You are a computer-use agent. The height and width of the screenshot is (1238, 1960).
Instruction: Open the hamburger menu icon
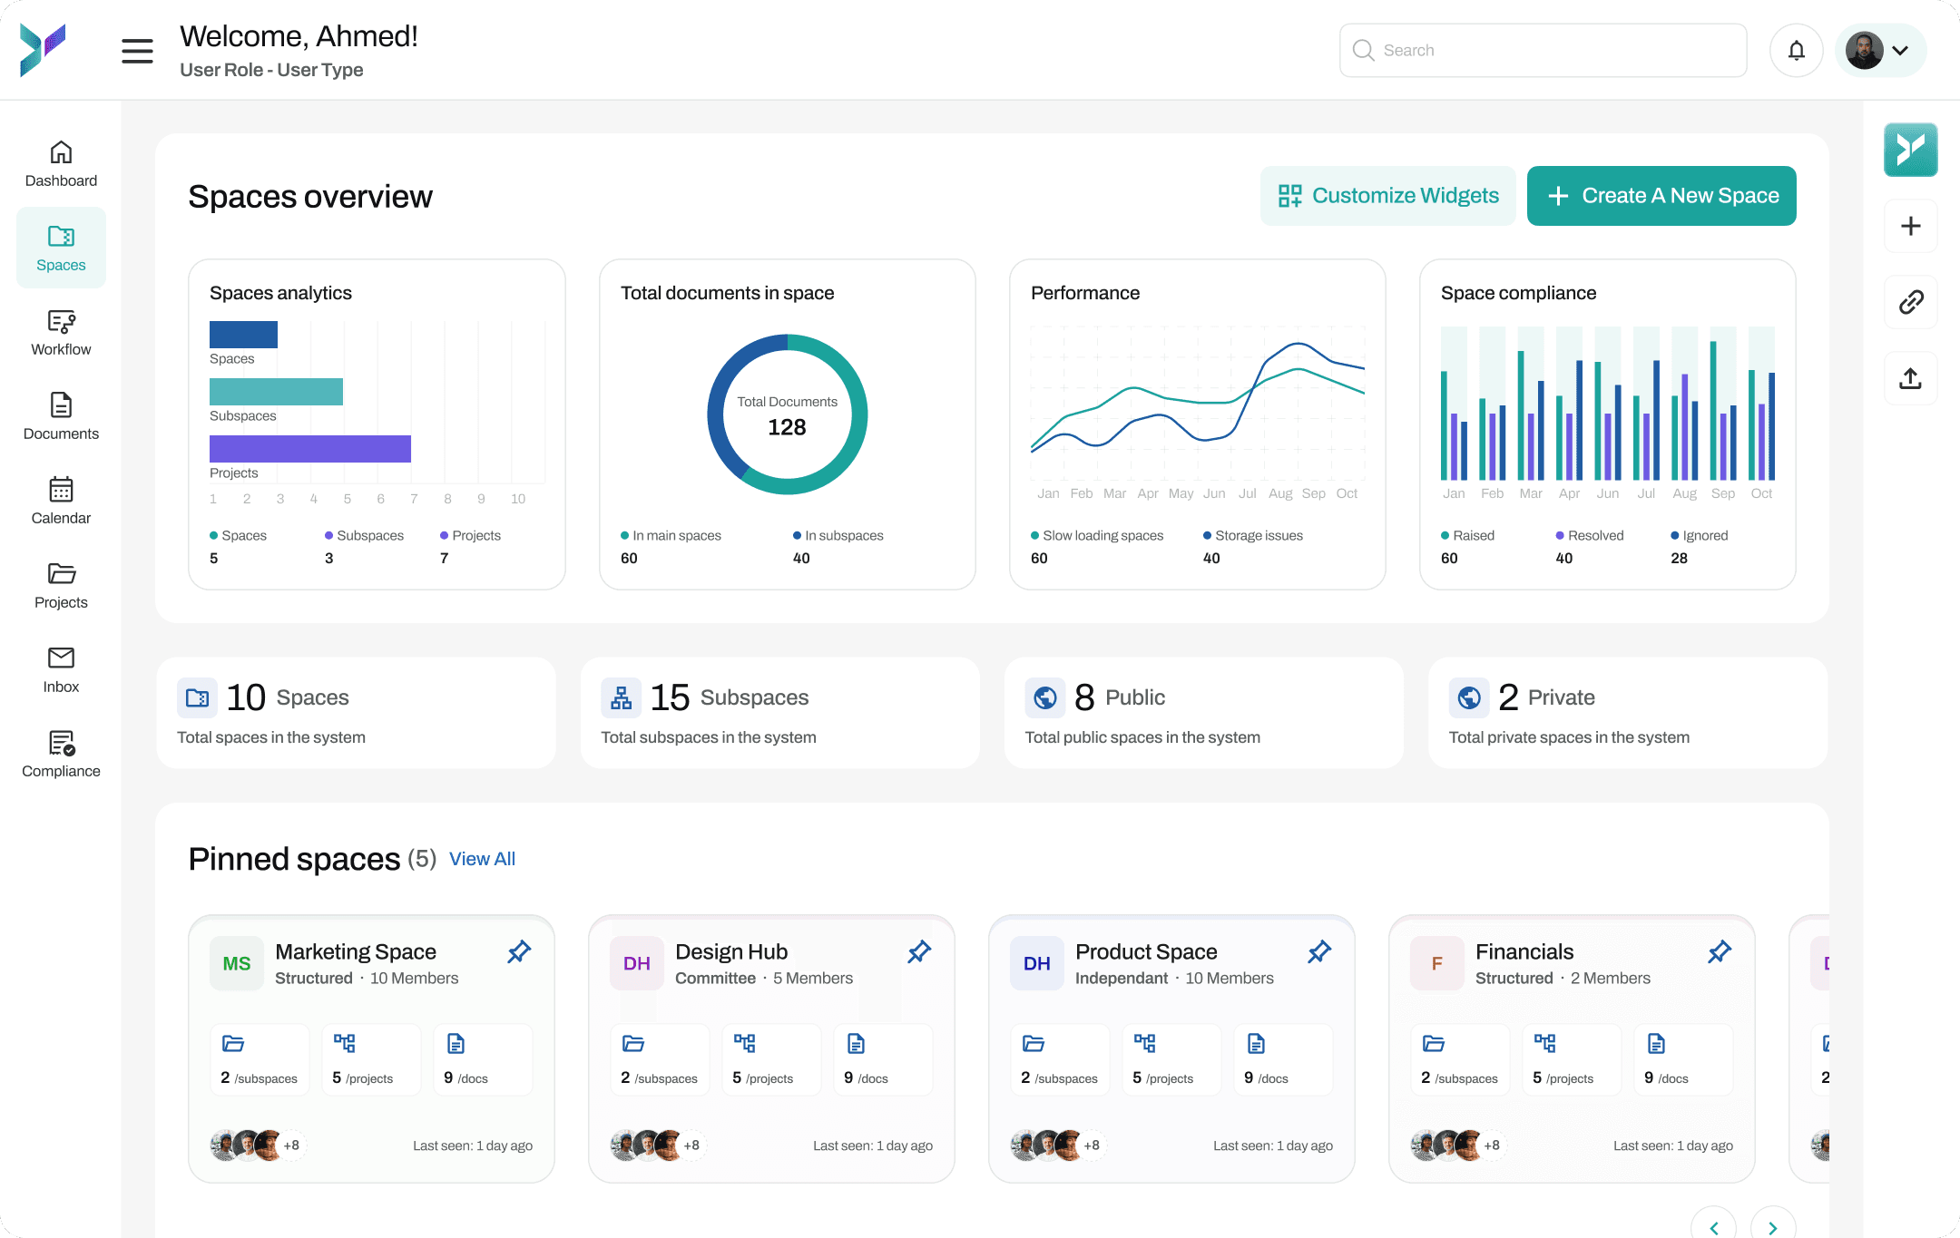[x=137, y=51]
